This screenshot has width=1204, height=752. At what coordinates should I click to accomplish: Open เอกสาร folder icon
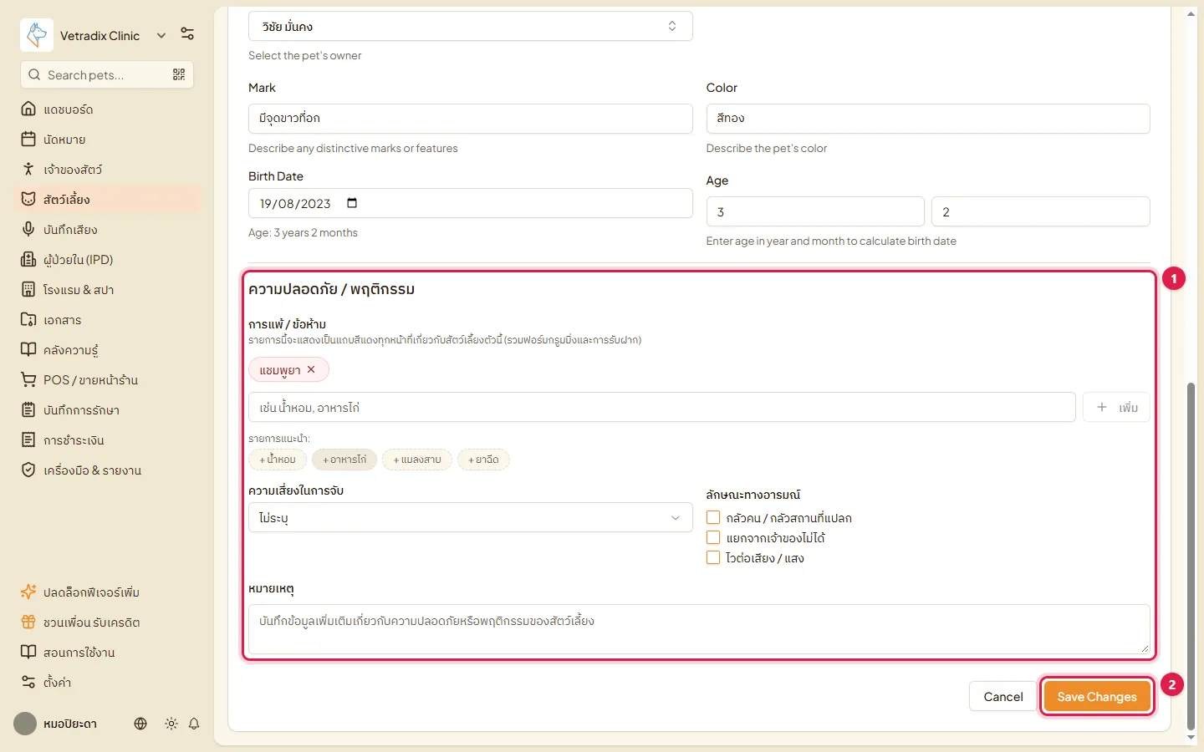[x=28, y=319]
